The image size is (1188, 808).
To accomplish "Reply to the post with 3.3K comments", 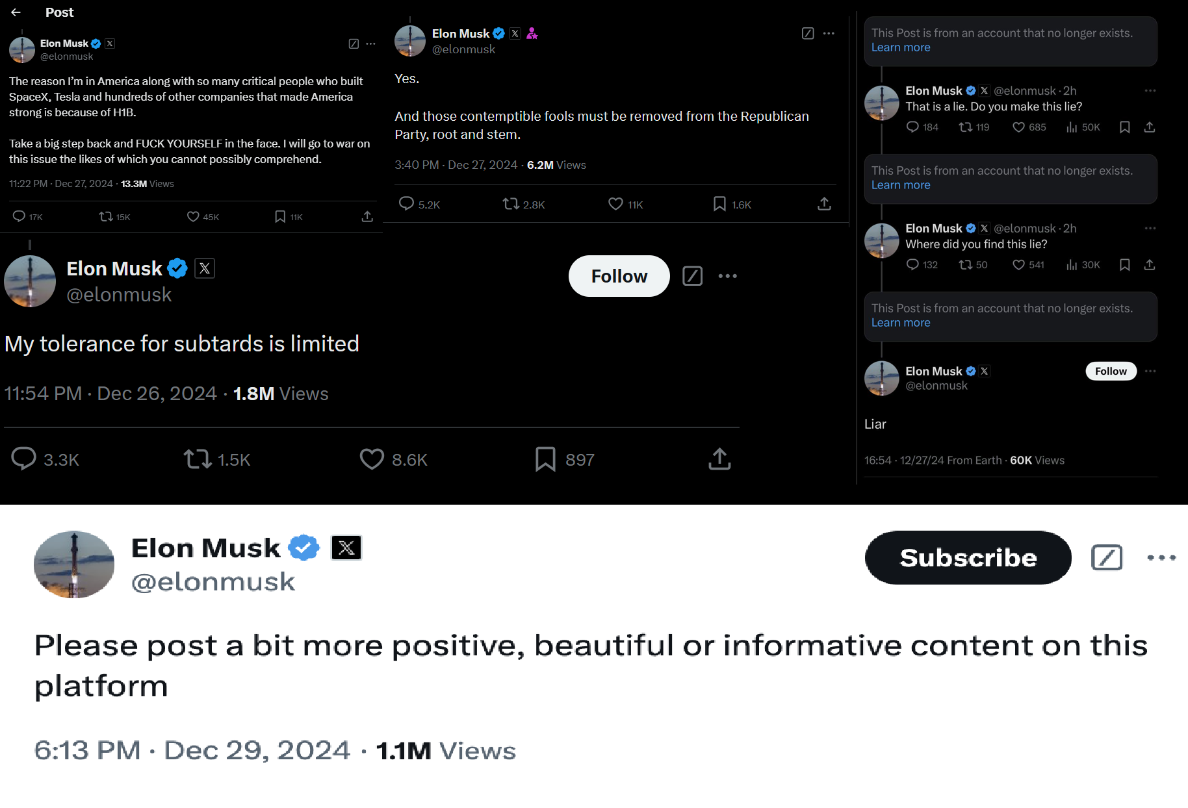I will pyautogui.click(x=24, y=459).
